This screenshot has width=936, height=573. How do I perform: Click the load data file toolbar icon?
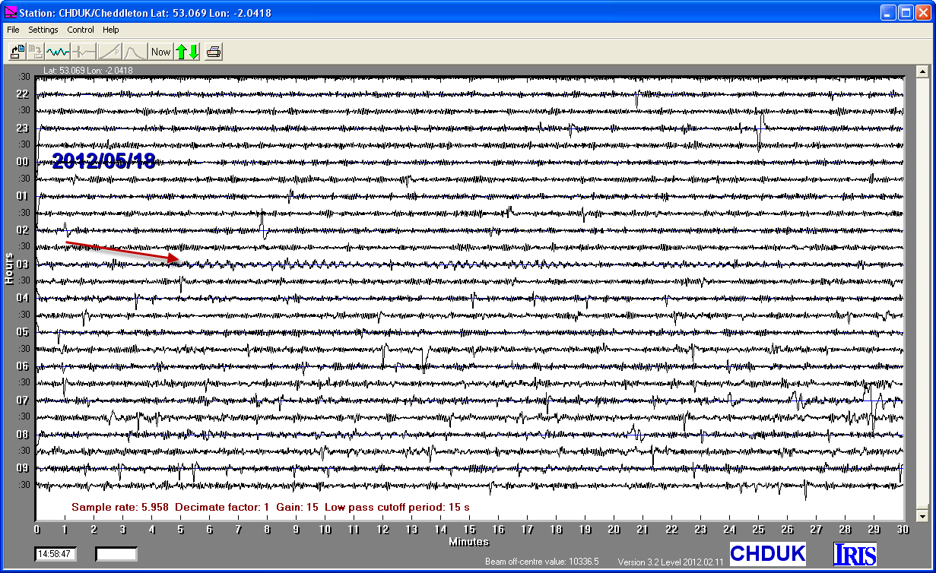click(x=17, y=52)
